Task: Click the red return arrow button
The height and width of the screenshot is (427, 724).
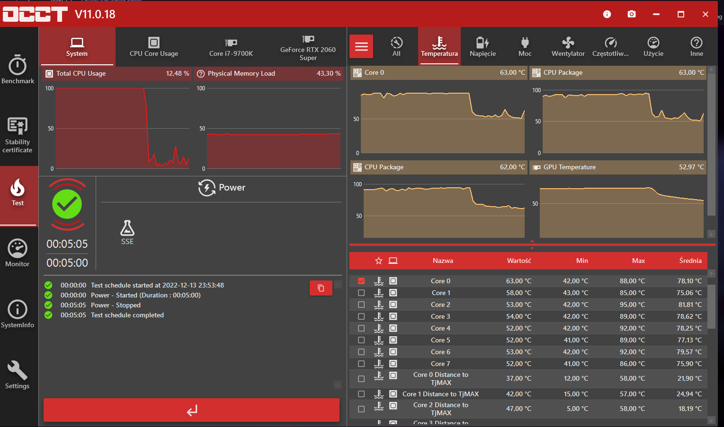Action: click(x=191, y=410)
